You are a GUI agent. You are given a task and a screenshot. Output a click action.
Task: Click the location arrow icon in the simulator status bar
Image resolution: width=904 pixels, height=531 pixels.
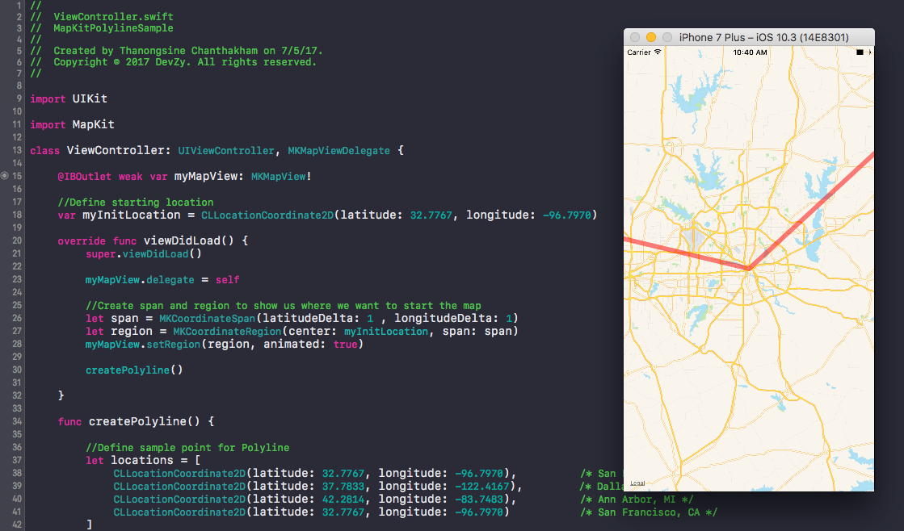point(871,52)
